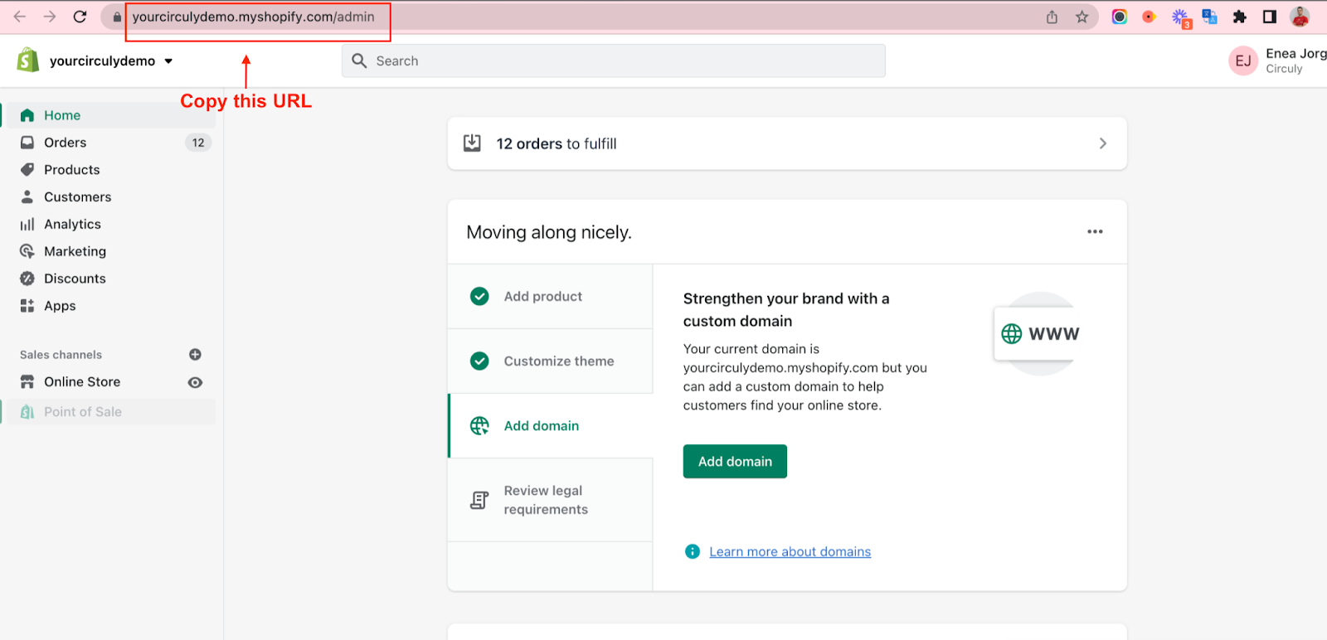Click the browser forward arrow
Viewport: 1327px width, 640px height.
click(50, 17)
